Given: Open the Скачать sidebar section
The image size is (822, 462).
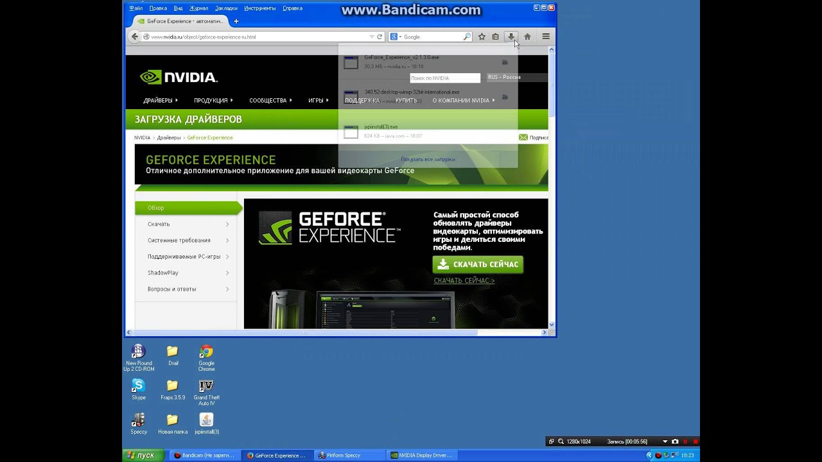Looking at the screenshot, I should coord(186,224).
